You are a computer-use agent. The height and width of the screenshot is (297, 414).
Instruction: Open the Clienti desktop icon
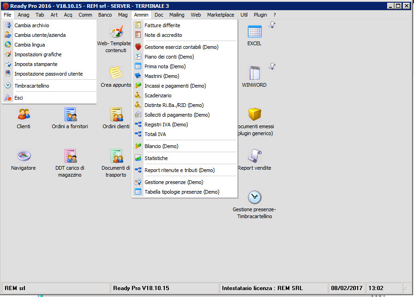point(24,114)
